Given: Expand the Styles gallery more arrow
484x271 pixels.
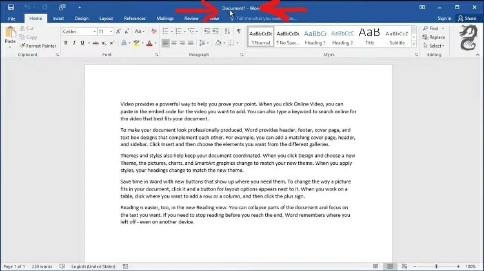Looking at the screenshot, I should tap(414, 44).
